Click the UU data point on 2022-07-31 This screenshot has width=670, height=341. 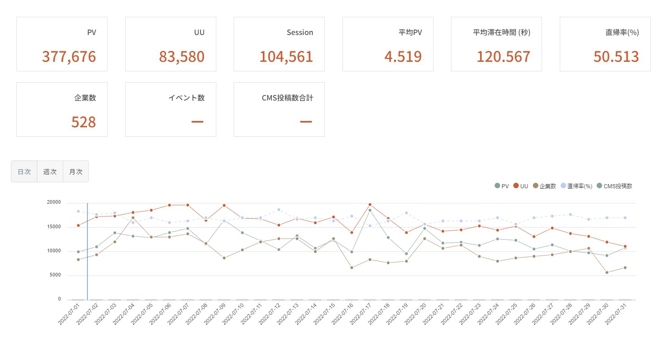click(625, 246)
